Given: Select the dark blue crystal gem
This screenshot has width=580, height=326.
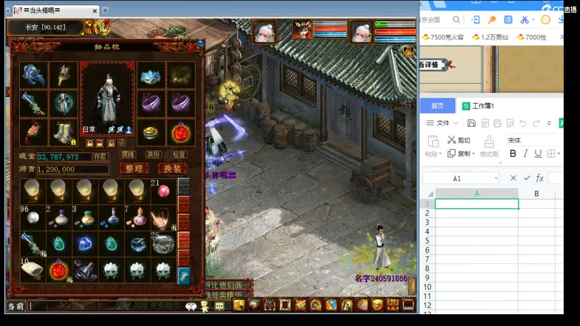Looking at the screenshot, I should (x=85, y=244).
